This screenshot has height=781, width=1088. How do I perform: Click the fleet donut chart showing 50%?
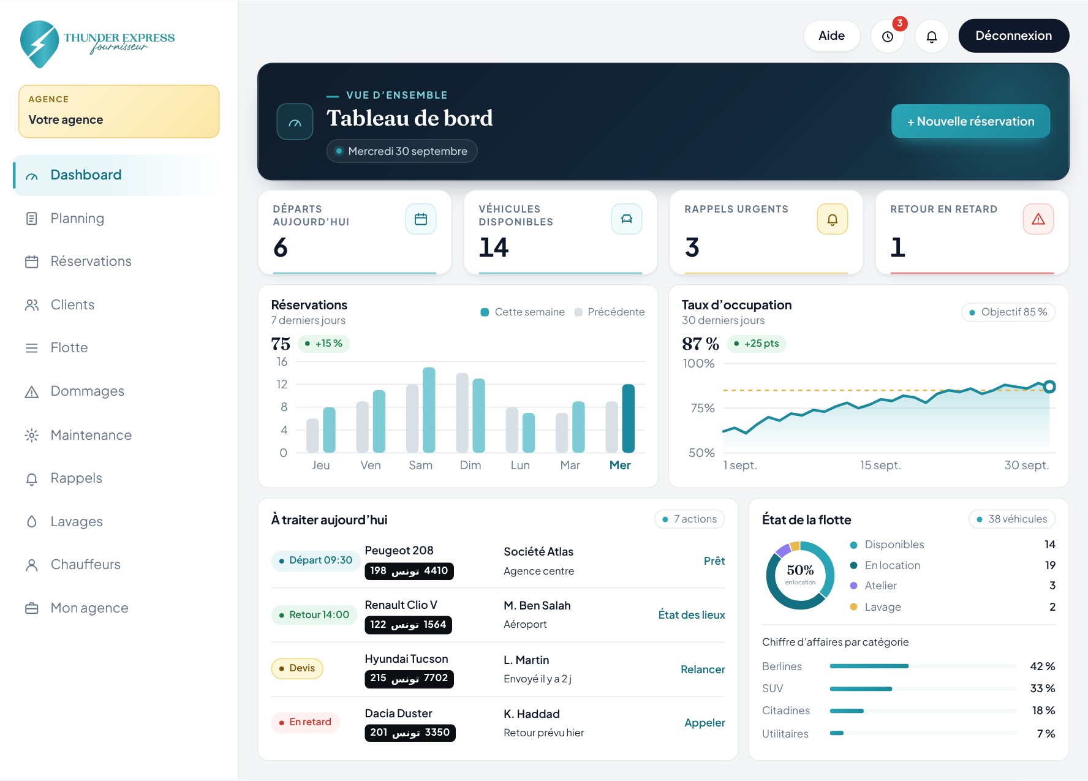pos(800,576)
